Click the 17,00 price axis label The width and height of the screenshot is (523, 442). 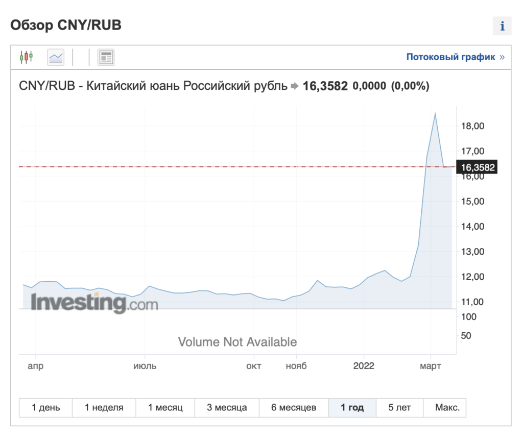(472, 152)
